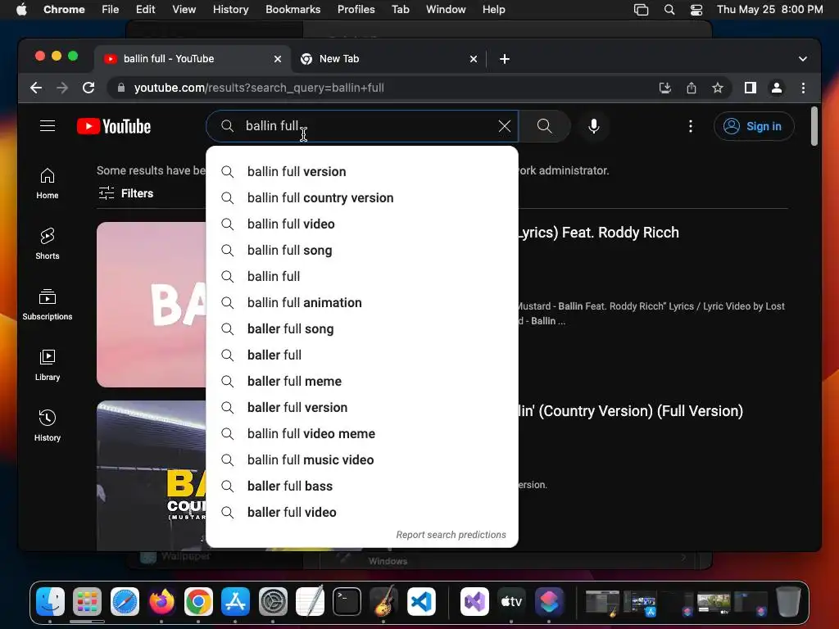This screenshot has width=839, height=629.
Task: Open the Ballin Country Version thumbnail
Action: pyautogui.click(x=152, y=475)
